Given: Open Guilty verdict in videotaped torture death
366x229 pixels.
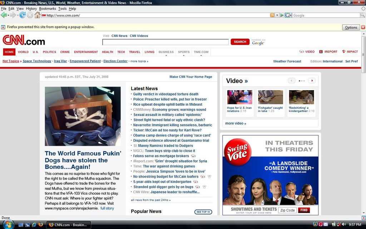Looking at the screenshot, I should pyautogui.click(x=166, y=94).
